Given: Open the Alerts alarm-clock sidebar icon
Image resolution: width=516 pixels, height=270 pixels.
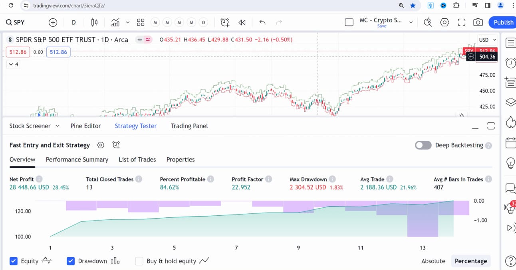Looking at the screenshot, I should (510, 63).
